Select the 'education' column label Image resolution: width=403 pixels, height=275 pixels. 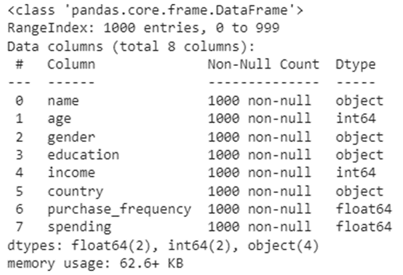tap(83, 155)
